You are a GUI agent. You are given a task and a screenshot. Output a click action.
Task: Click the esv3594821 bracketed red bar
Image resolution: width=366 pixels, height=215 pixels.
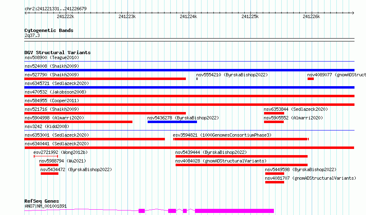241,139
